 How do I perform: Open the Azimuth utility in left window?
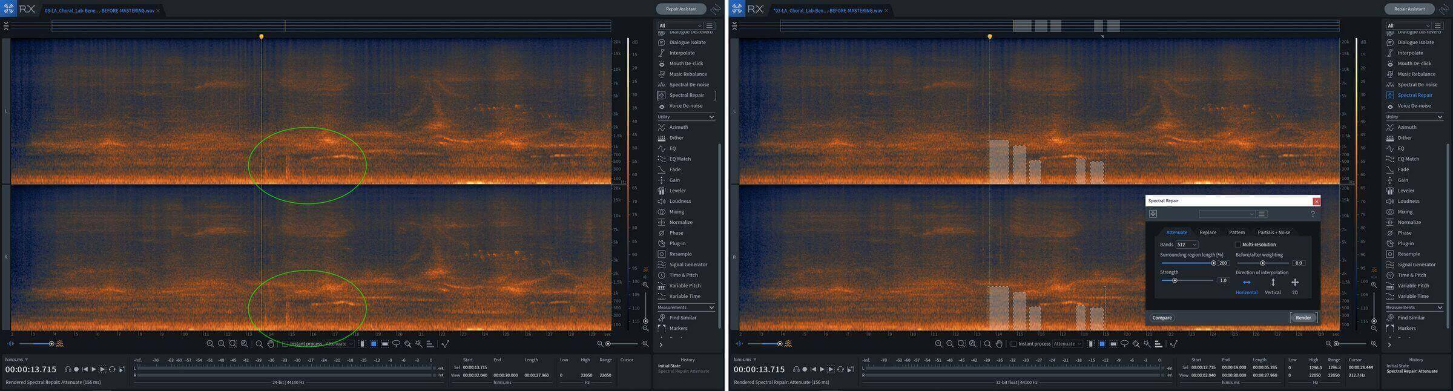pyautogui.click(x=678, y=127)
